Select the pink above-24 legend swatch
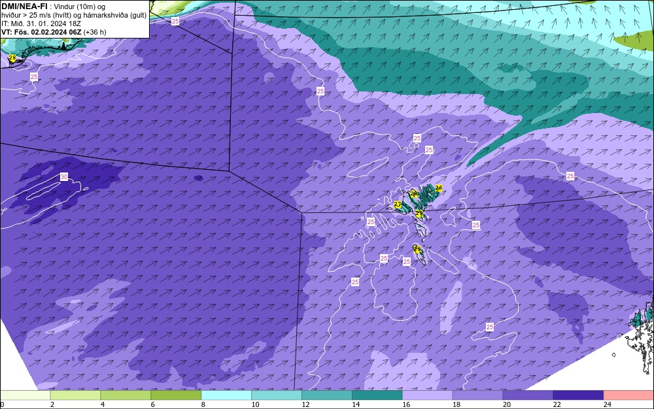Viewport: 654px width, 409px height. pos(628,395)
